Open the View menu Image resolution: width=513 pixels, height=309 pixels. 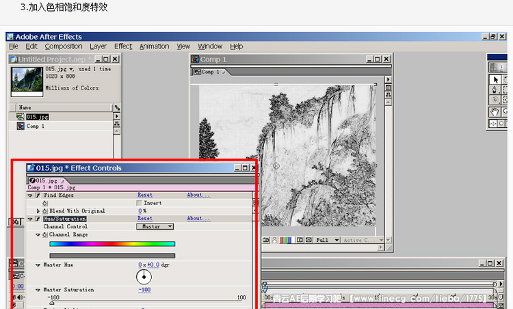pyautogui.click(x=183, y=46)
